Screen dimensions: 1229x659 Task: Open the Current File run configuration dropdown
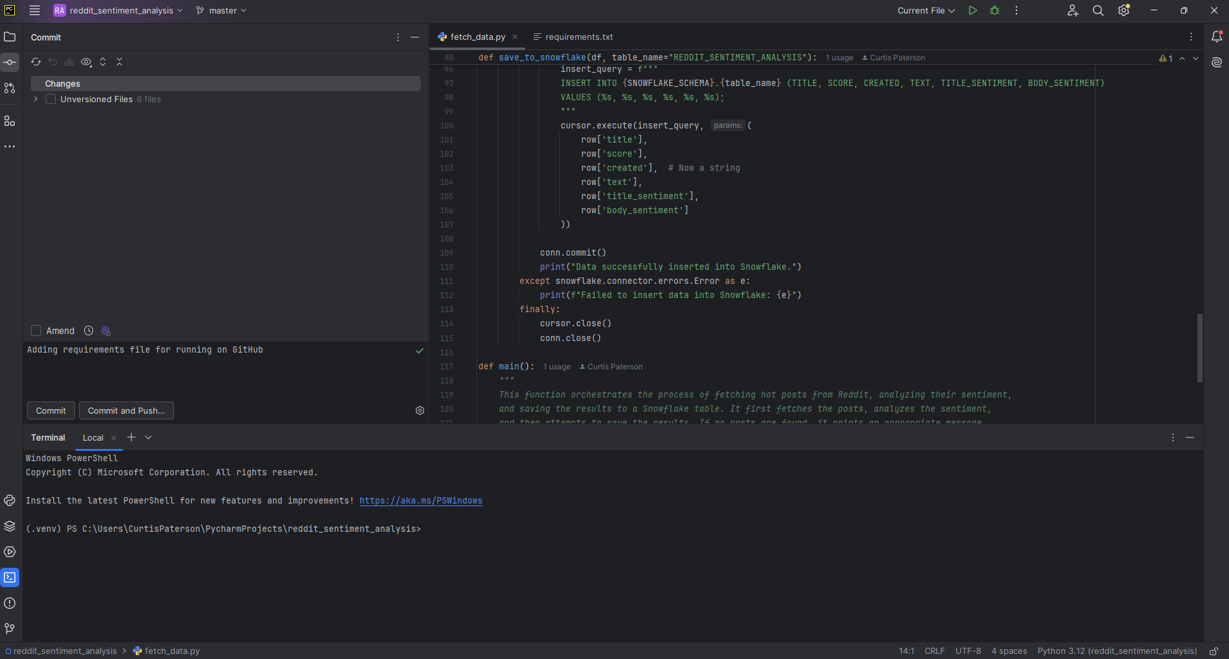tap(926, 10)
